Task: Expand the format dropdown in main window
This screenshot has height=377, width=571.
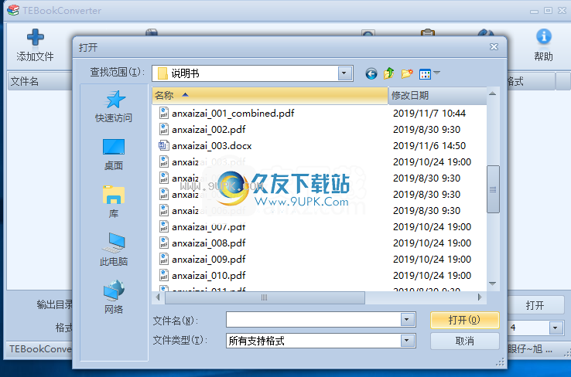Action: point(555,328)
